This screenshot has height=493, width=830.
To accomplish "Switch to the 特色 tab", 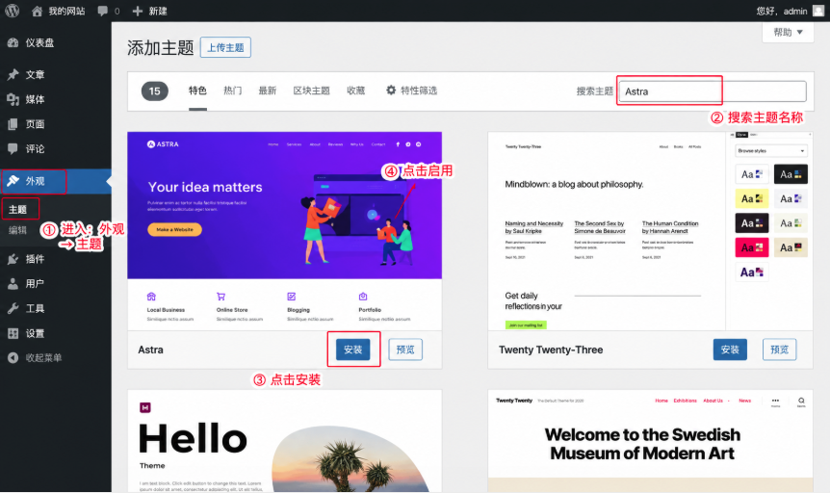I will pyautogui.click(x=197, y=91).
